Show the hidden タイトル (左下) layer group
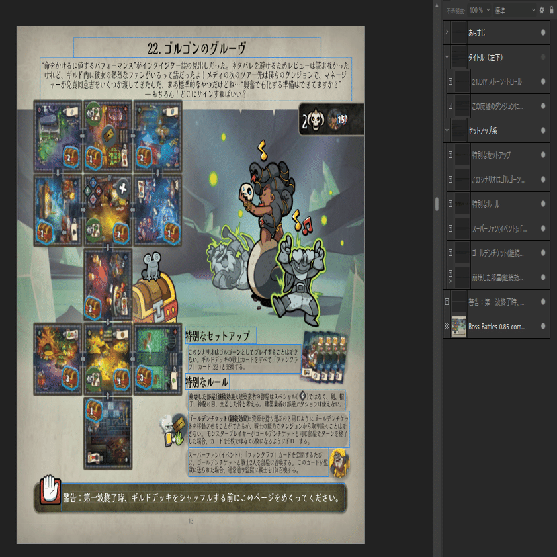 pos(543,57)
